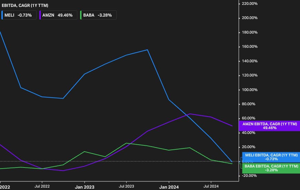Select the green BABA EBITDA value label
300x190 pixels.
(271, 168)
